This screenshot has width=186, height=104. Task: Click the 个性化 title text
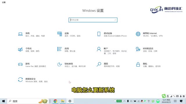point(28,49)
